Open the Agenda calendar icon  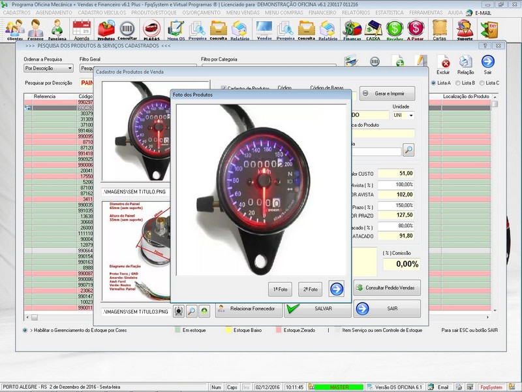tap(82, 29)
